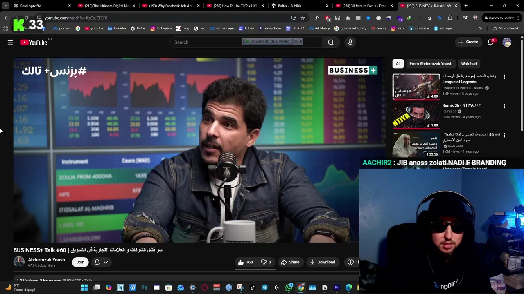Screen dimensions: 524x294
Task: Switch to How To Use TikTok LIVE tab
Action: [x=235, y=6]
